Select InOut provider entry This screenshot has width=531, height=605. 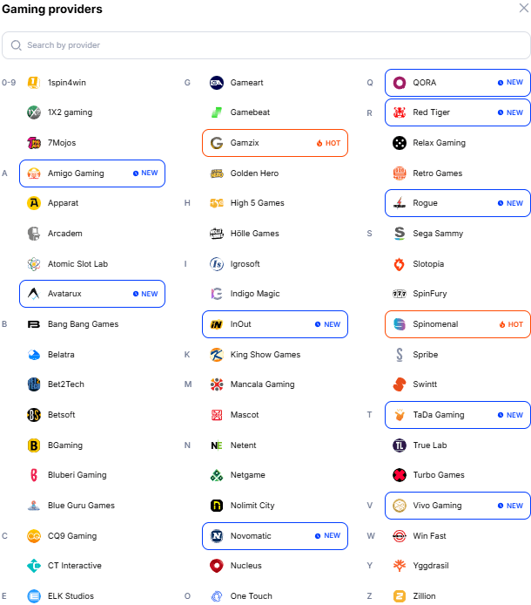(274, 324)
